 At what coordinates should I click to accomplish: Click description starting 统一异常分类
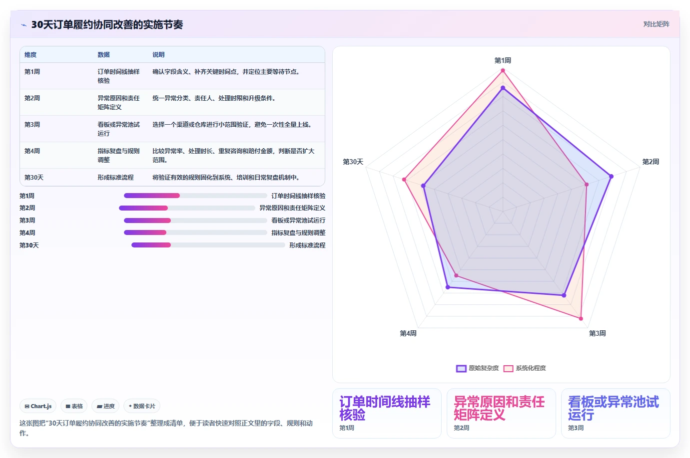215,98
